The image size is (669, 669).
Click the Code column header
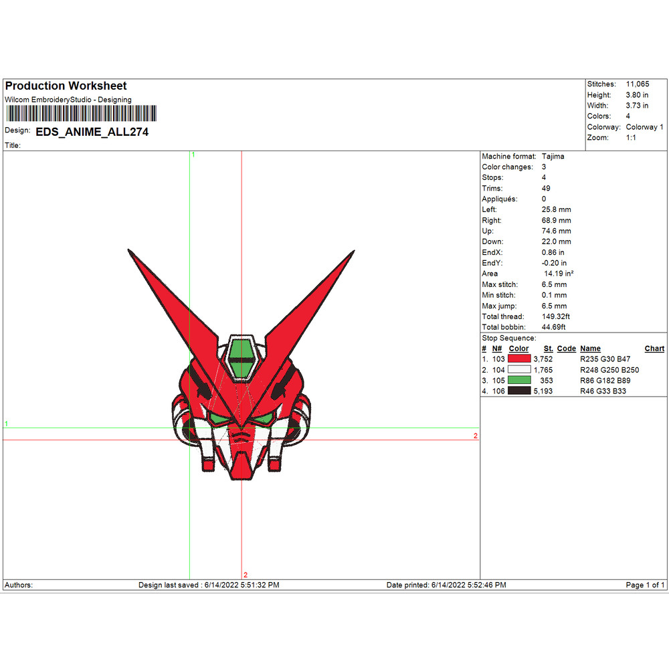(566, 349)
